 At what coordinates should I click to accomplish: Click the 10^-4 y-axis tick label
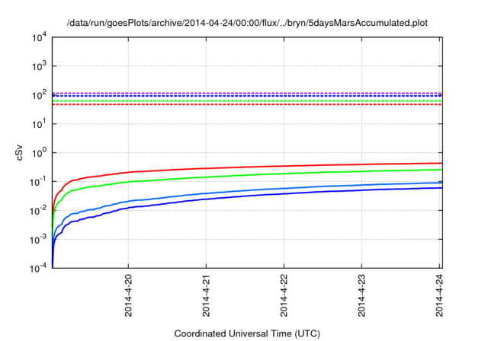39,268
